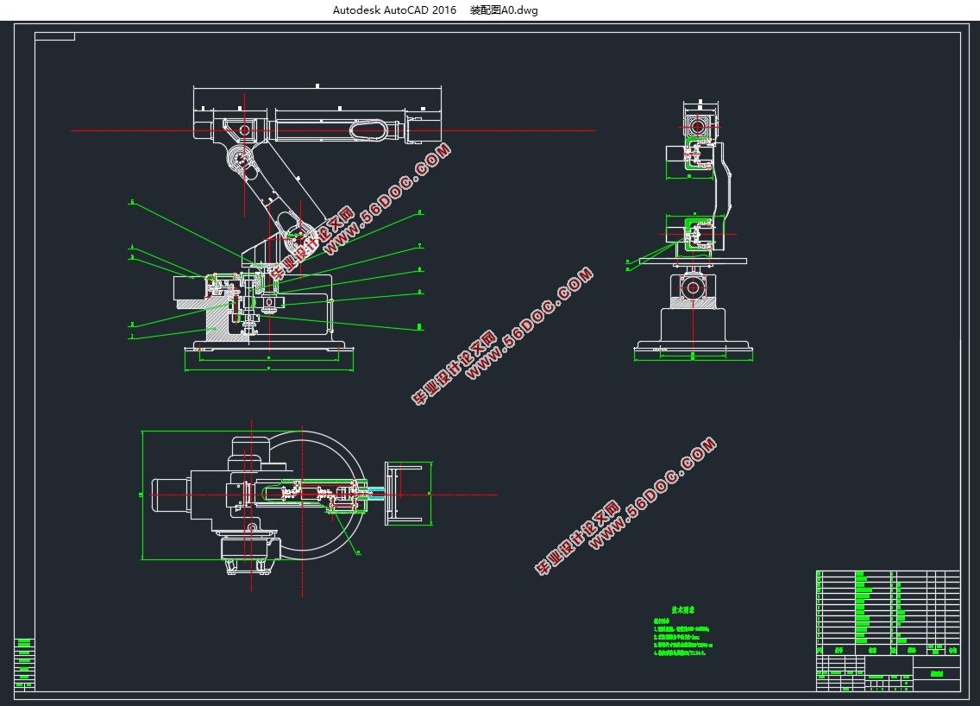Select the side view robot base pedestal

(x=693, y=325)
